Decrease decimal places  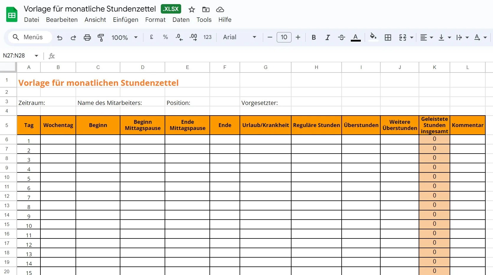pos(179,37)
